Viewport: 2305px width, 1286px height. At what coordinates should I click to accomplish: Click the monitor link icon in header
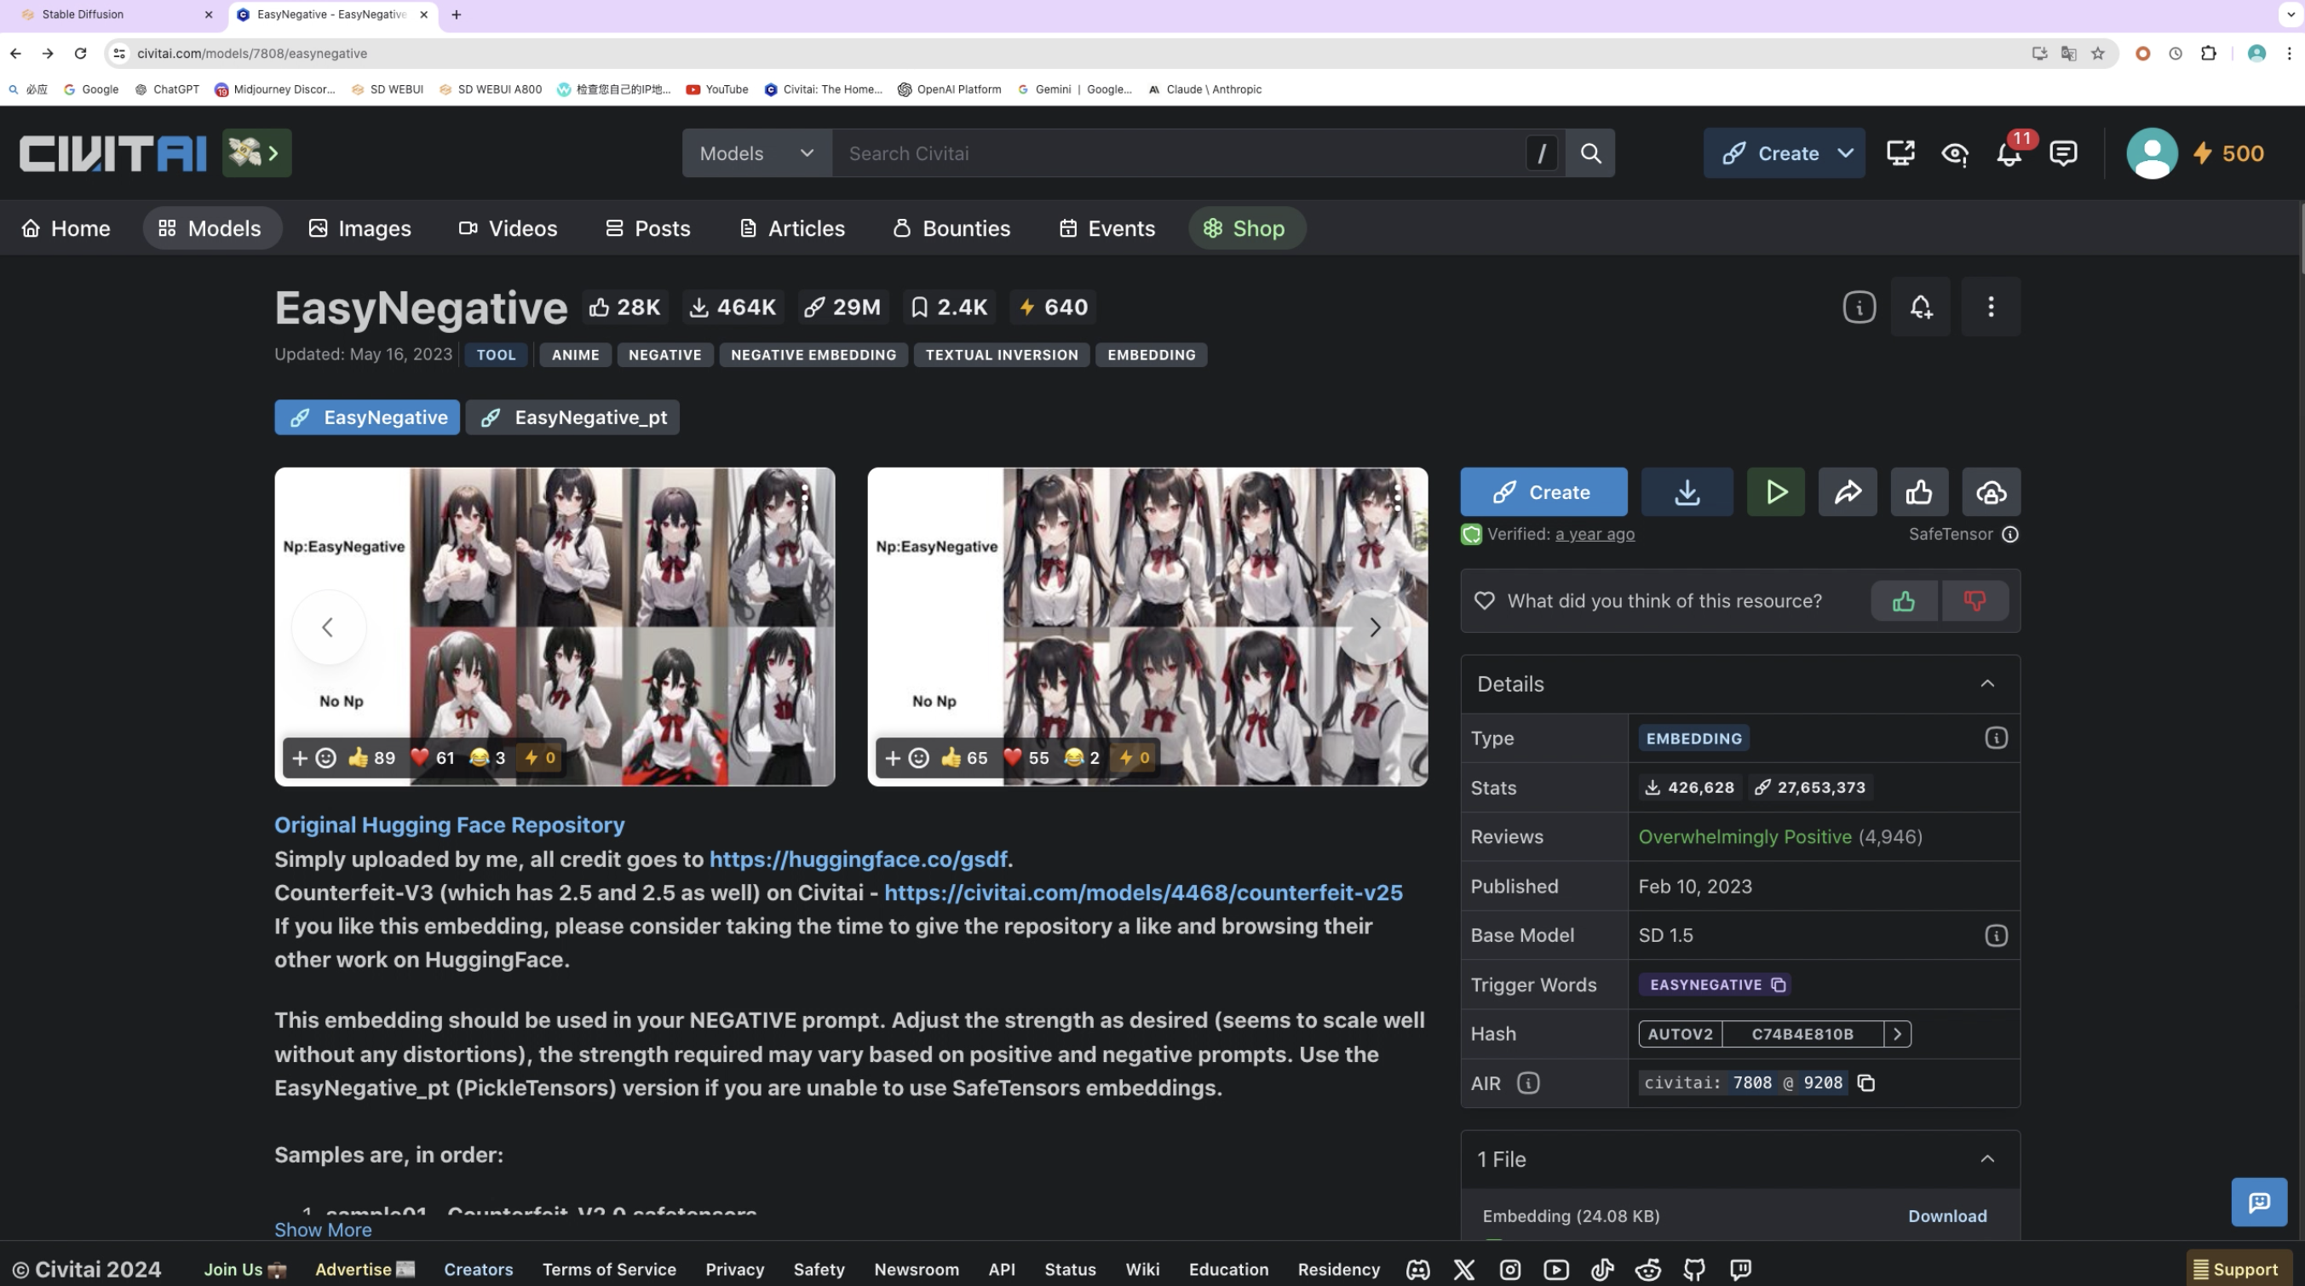pos(1900,153)
